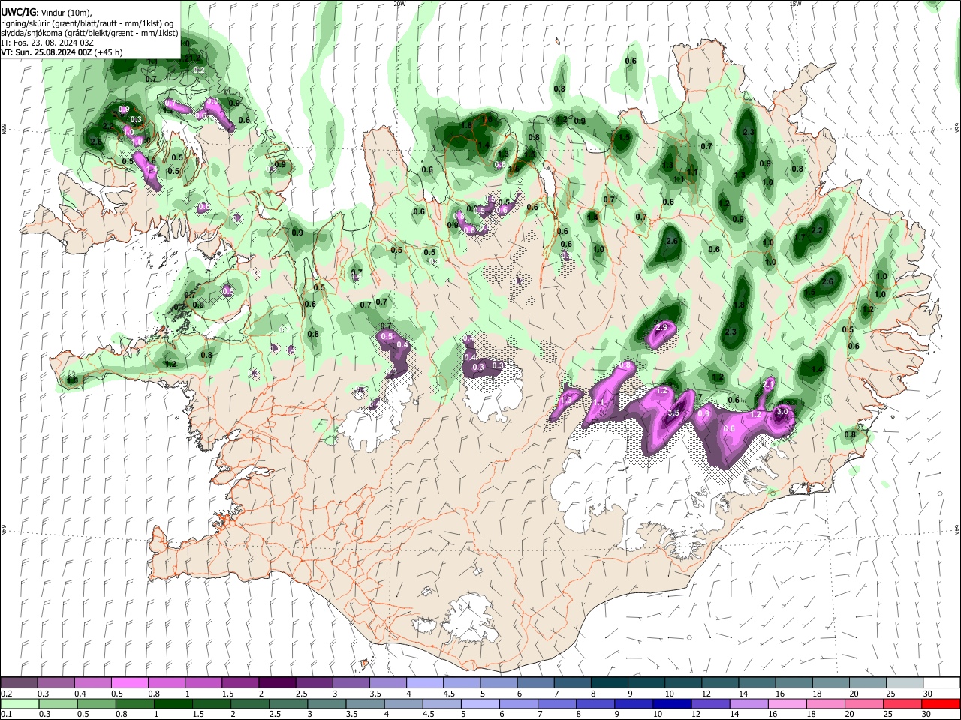The width and height of the screenshot is (961, 720).
Task: Click the '15W' longitude label
Action: tap(795, 4)
